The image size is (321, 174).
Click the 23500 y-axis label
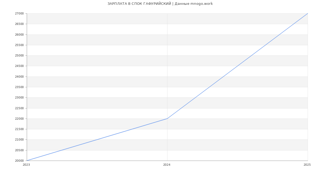(19, 87)
